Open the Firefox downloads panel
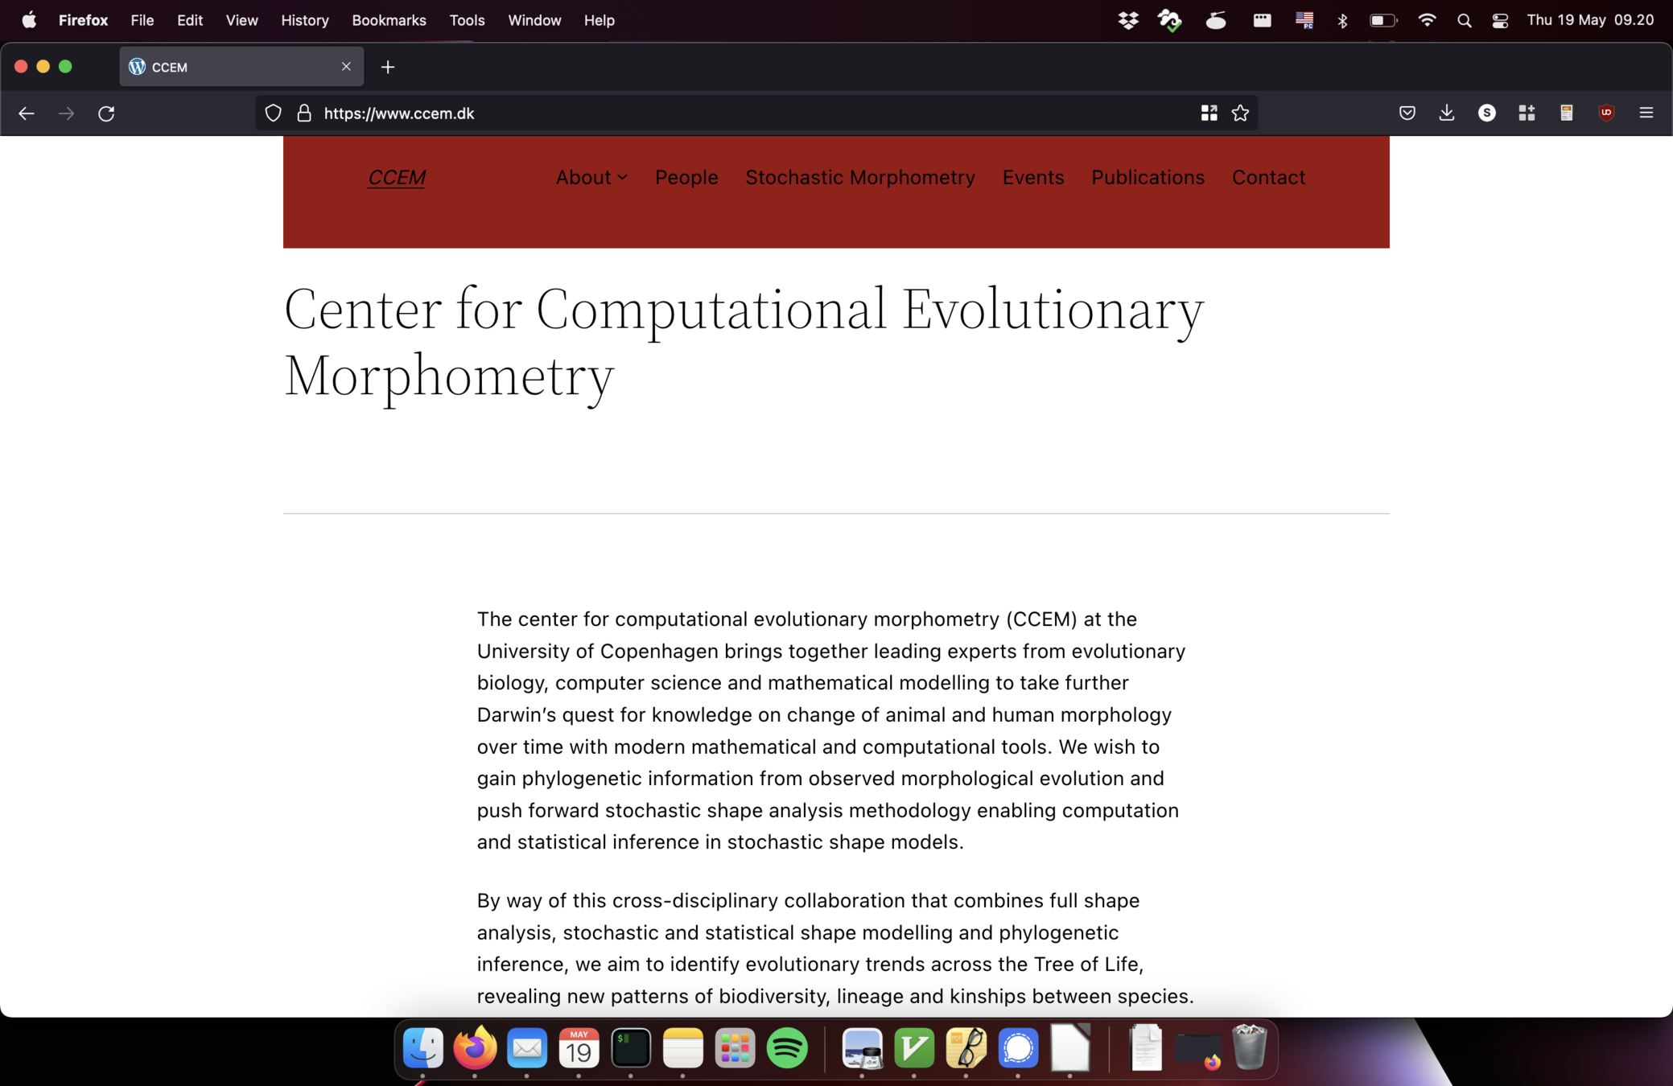Viewport: 1673px width, 1086px height. 1446,113
